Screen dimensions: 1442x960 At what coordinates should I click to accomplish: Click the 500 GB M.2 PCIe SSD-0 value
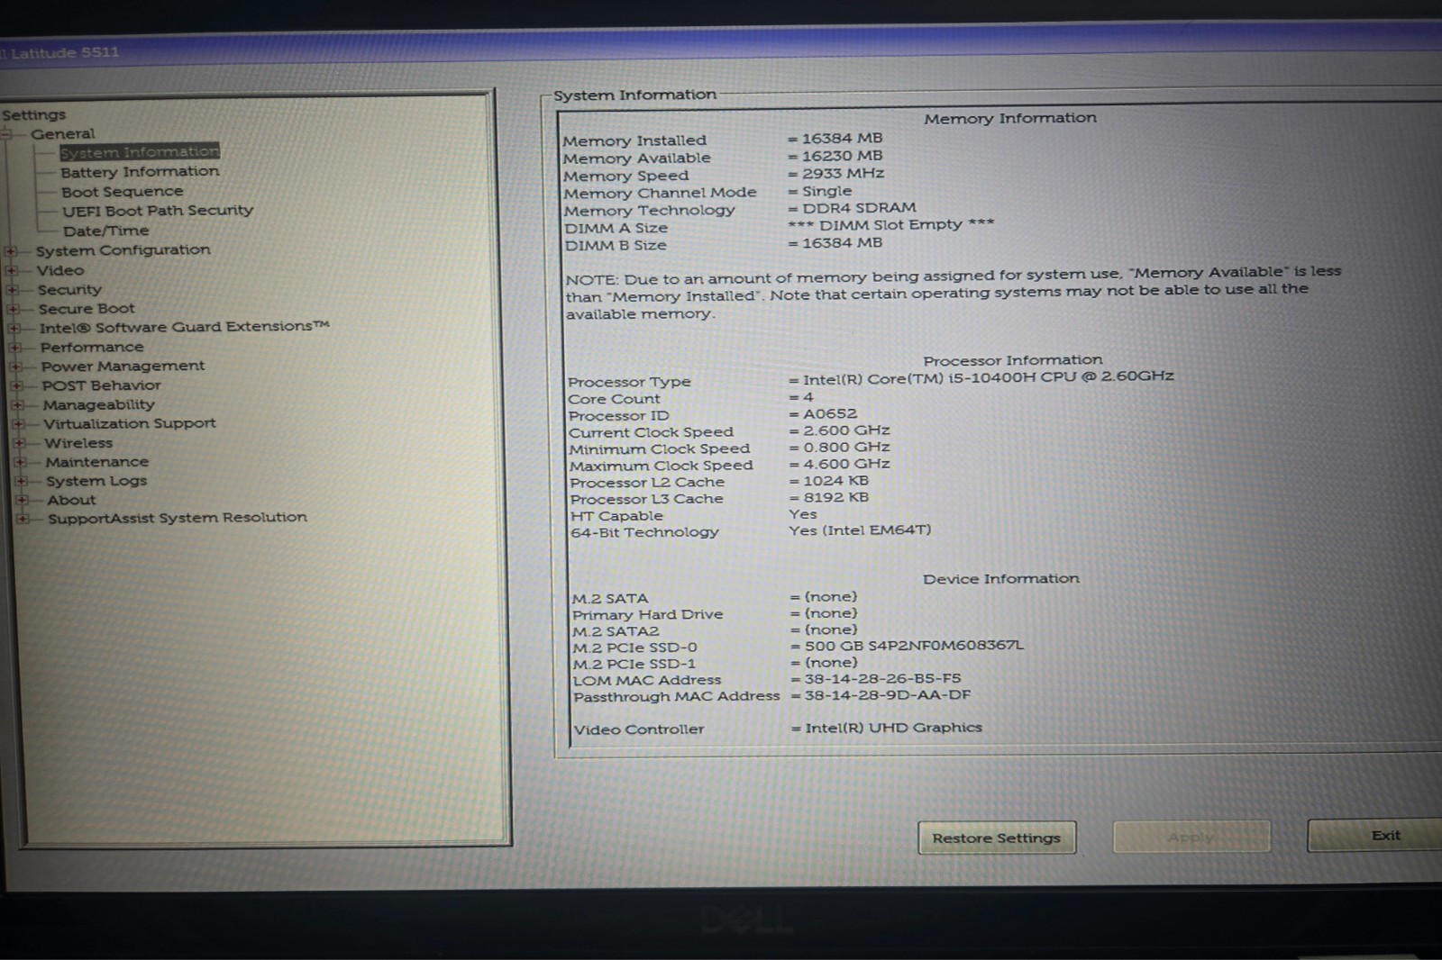tap(914, 646)
